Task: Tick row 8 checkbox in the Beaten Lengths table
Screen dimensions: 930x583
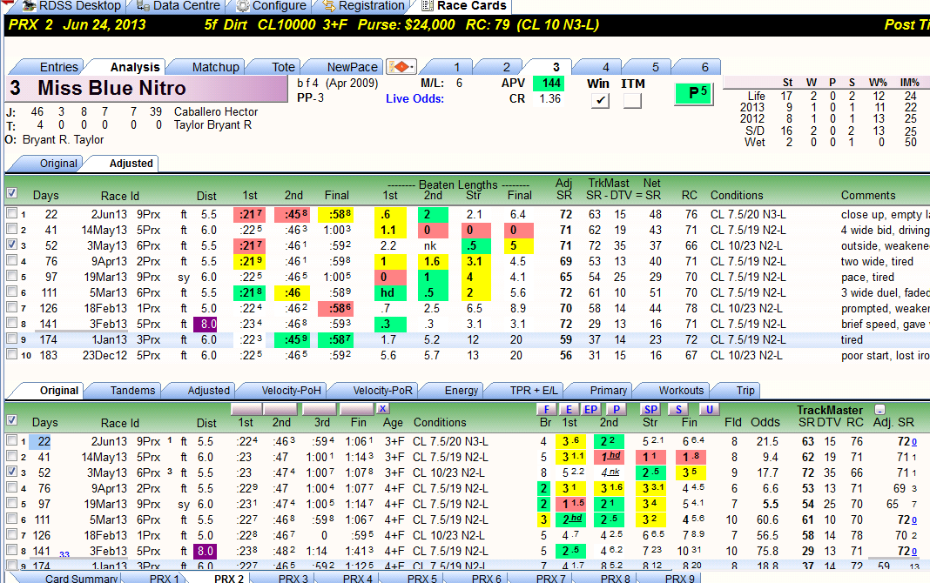Action: click(11, 323)
